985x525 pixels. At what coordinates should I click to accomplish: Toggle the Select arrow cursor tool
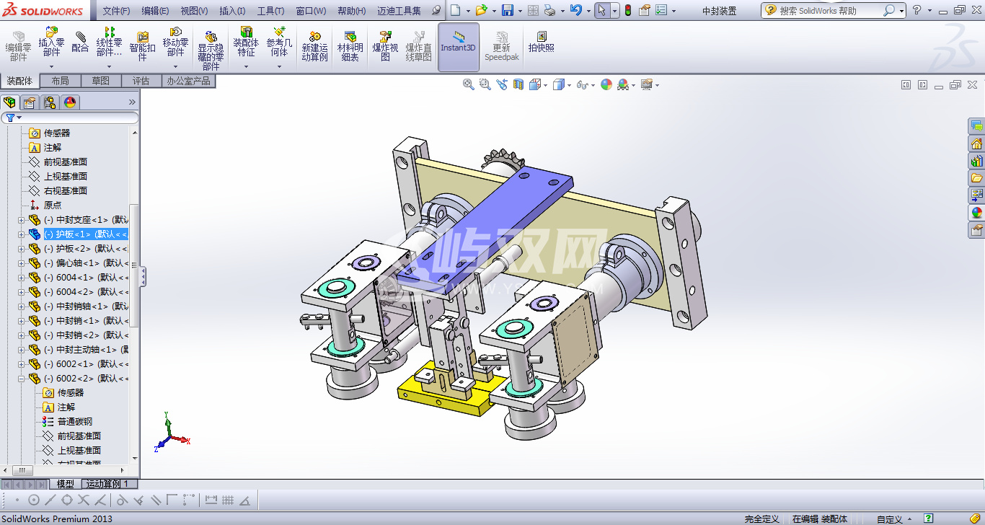click(x=601, y=10)
